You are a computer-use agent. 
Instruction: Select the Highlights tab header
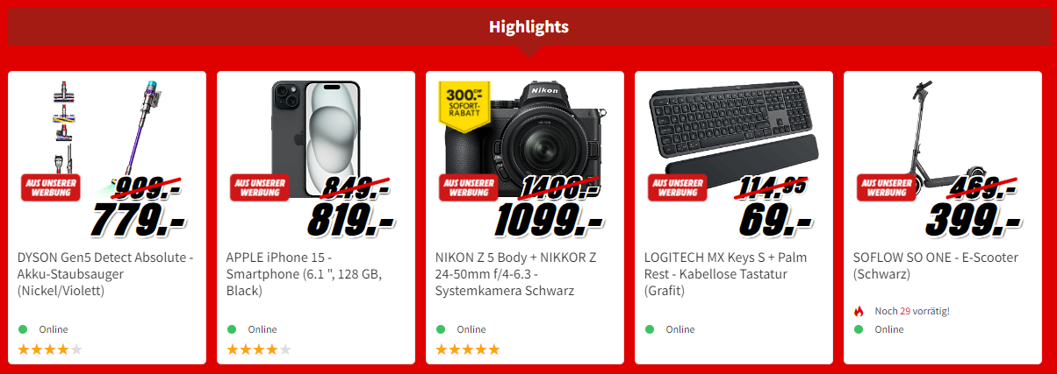coord(528,27)
